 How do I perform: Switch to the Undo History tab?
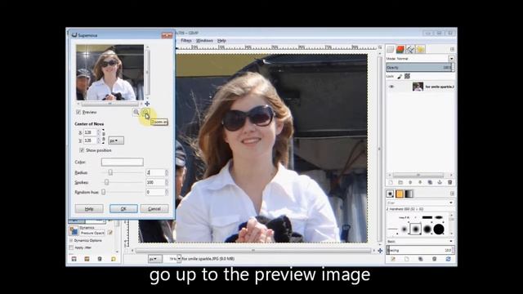(x=420, y=49)
